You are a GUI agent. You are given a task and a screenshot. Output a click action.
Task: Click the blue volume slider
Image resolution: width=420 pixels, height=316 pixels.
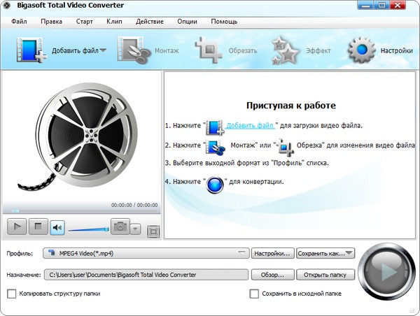[87, 228]
